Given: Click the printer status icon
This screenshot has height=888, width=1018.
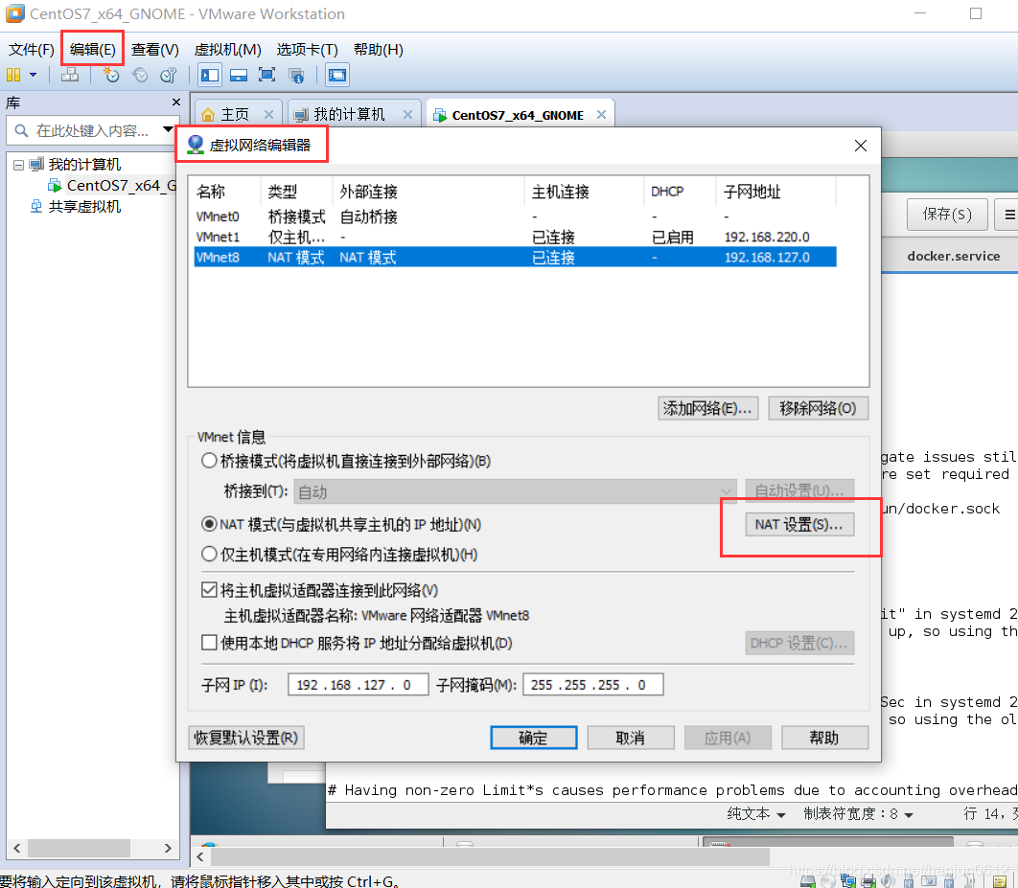Looking at the screenshot, I should point(868,881).
